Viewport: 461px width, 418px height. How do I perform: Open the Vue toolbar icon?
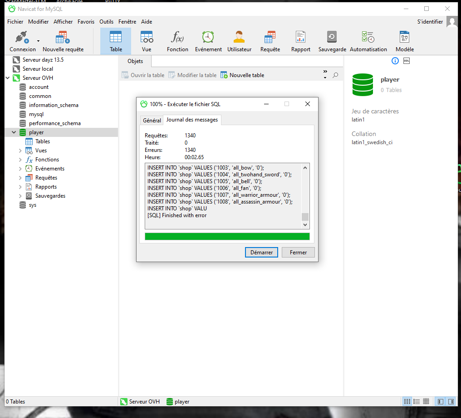coord(147,41)
